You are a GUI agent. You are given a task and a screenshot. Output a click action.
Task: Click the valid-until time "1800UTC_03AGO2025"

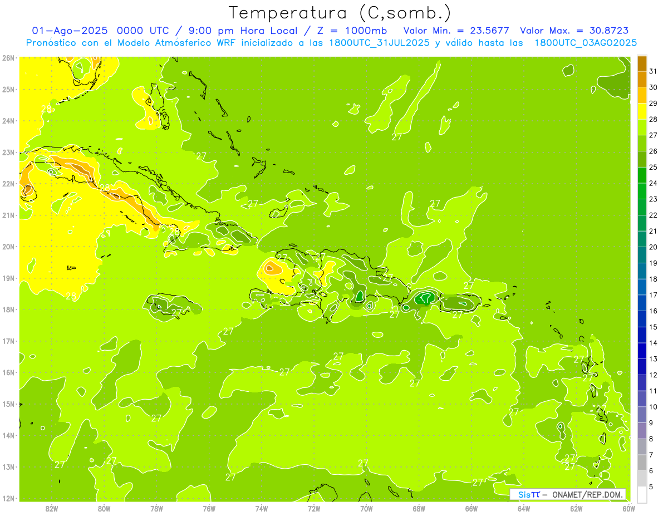tap(586, 43)
